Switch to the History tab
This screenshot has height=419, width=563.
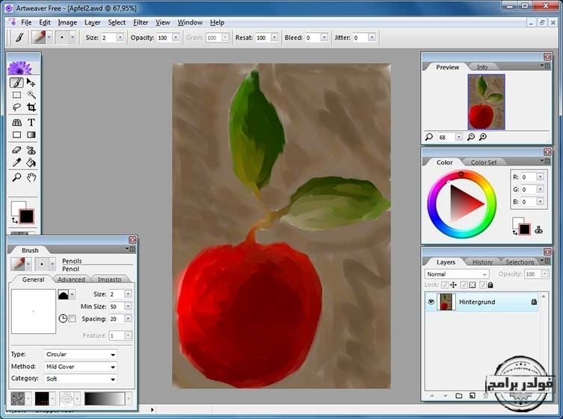point(482,262)
